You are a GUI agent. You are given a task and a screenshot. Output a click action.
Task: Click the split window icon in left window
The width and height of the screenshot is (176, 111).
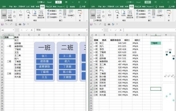coord(60,11)
